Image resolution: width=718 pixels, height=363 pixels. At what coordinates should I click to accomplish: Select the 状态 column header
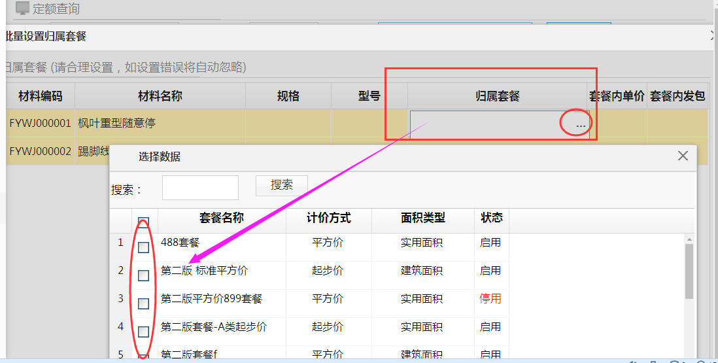pyautogui.click(x=491, y=218)
